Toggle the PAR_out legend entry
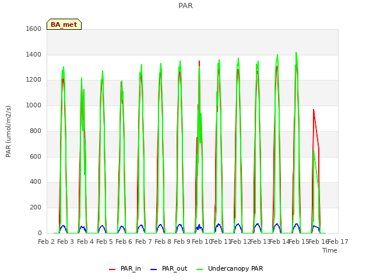373x280 pixels. pyautogui.click(x=169, y=268)
